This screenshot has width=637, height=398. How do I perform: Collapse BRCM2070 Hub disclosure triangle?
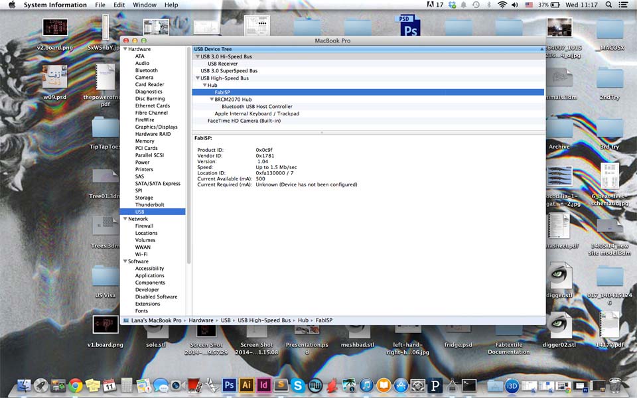(212, 99)
